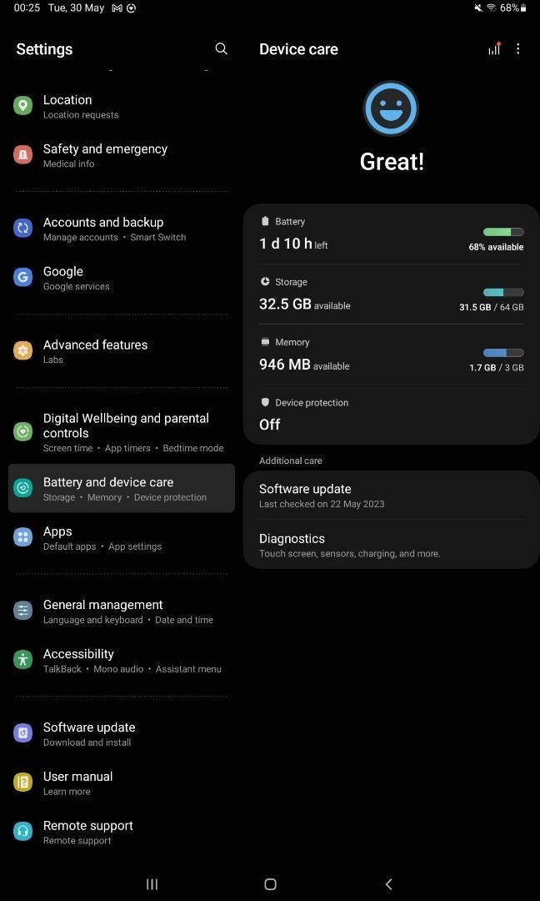Tap the Remote support headset icon
The image size is (540, 901).
23,832
